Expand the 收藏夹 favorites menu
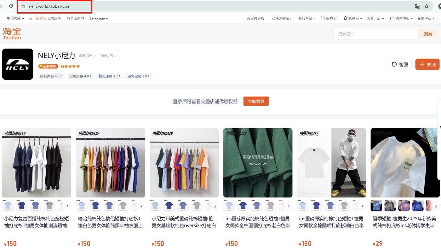The height and width of the screenshot is (252, 441). pos(352,18)
